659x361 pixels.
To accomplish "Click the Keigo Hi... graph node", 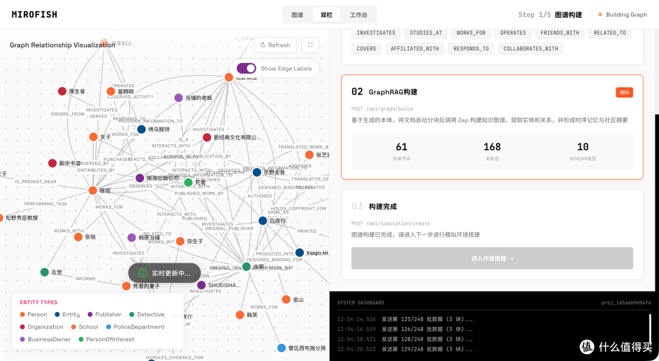I will (300, 252).
